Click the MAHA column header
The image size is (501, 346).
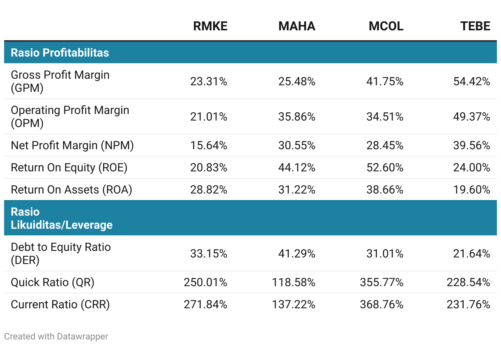[297, 26]
